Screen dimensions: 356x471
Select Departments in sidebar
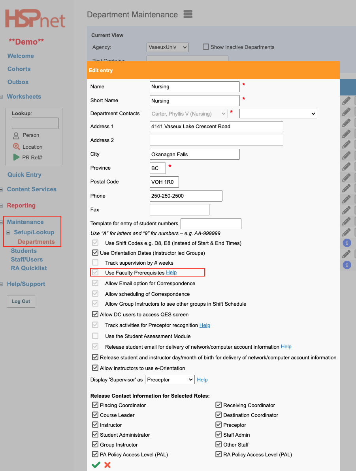[x=36, y=241]
